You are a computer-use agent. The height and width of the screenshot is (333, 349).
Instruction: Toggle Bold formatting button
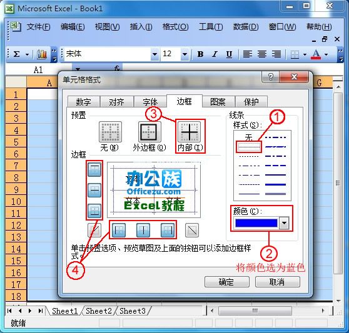coord(200,54)
